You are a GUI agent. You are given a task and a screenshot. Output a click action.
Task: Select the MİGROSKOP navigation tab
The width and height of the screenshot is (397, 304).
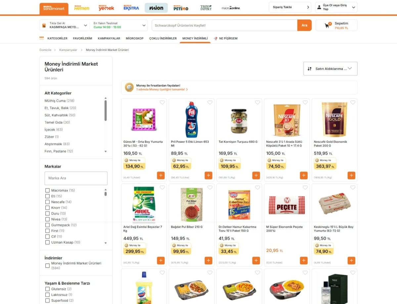[135, 38]
